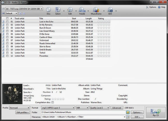Click the folder Options » button
The height and width of the screenshot is (121, 168).
pyautogui.click(x=137, y=112)
